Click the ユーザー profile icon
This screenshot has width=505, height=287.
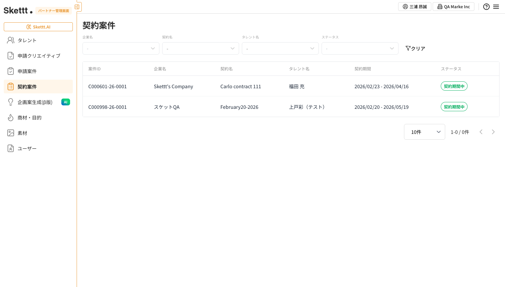(x=11, y=148)
